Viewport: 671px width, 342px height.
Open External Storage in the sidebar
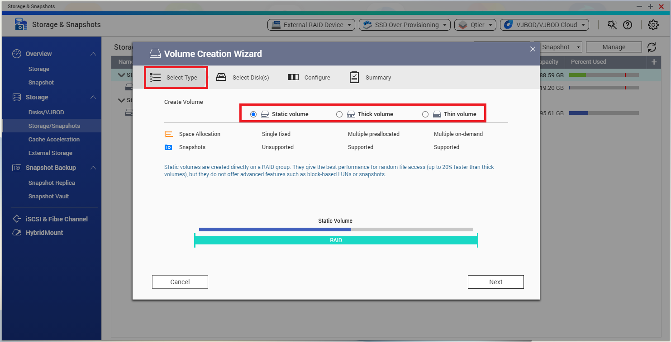(x=50, y=153)
